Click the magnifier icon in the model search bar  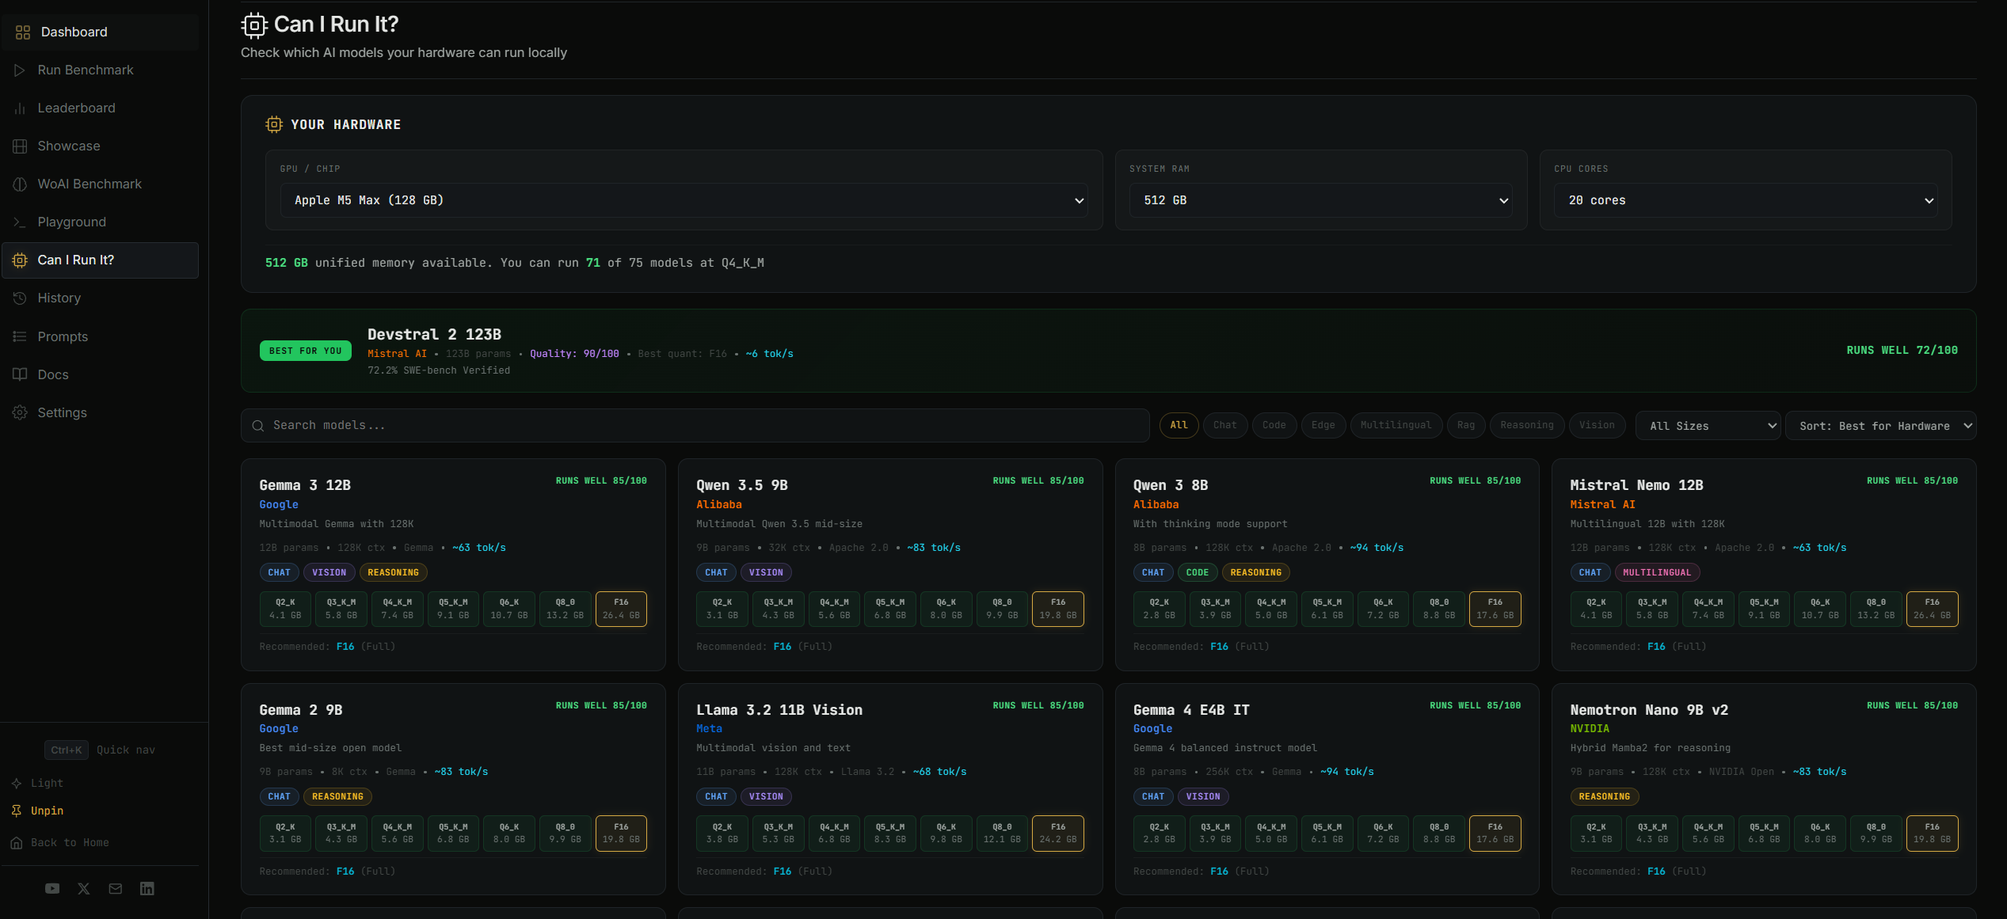click(x=257, y=426)
